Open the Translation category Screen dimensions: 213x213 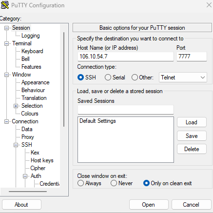pyautogui.click(x=34, y=98)
